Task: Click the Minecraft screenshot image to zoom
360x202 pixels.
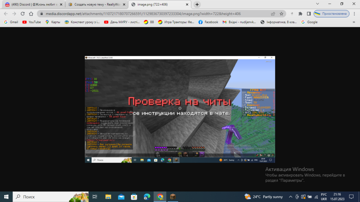Action: point(180,109)
